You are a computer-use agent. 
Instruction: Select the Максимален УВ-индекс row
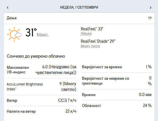click(x=41, y=70)
